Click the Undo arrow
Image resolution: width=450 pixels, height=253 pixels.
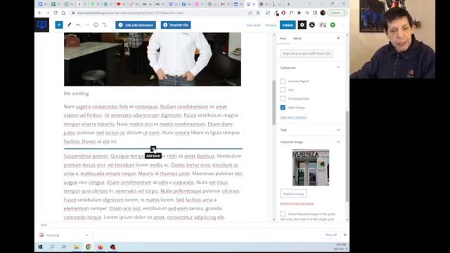(x=78, y=25)
